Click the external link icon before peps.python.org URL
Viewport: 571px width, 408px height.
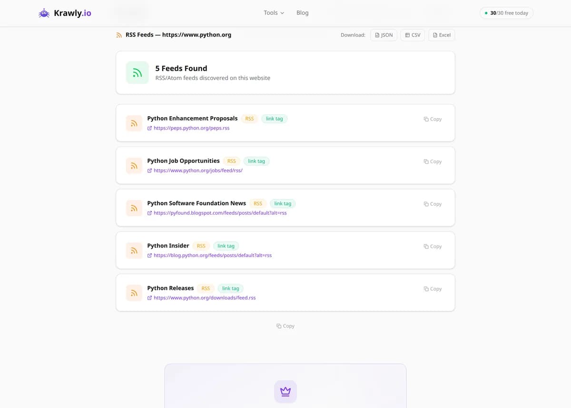(149, 128)
